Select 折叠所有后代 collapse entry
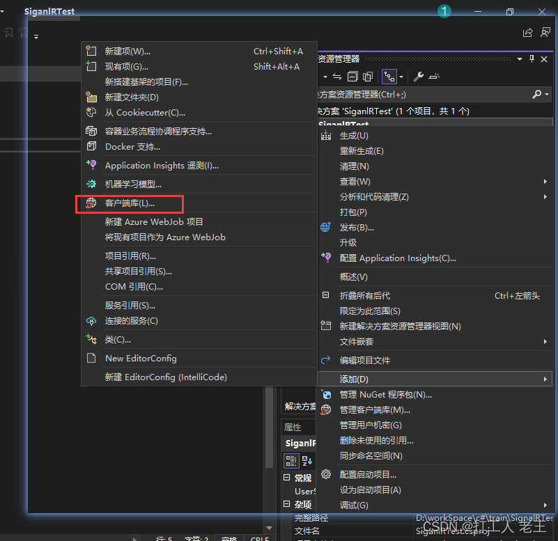 pyautogui.click(x=435, y=296)
